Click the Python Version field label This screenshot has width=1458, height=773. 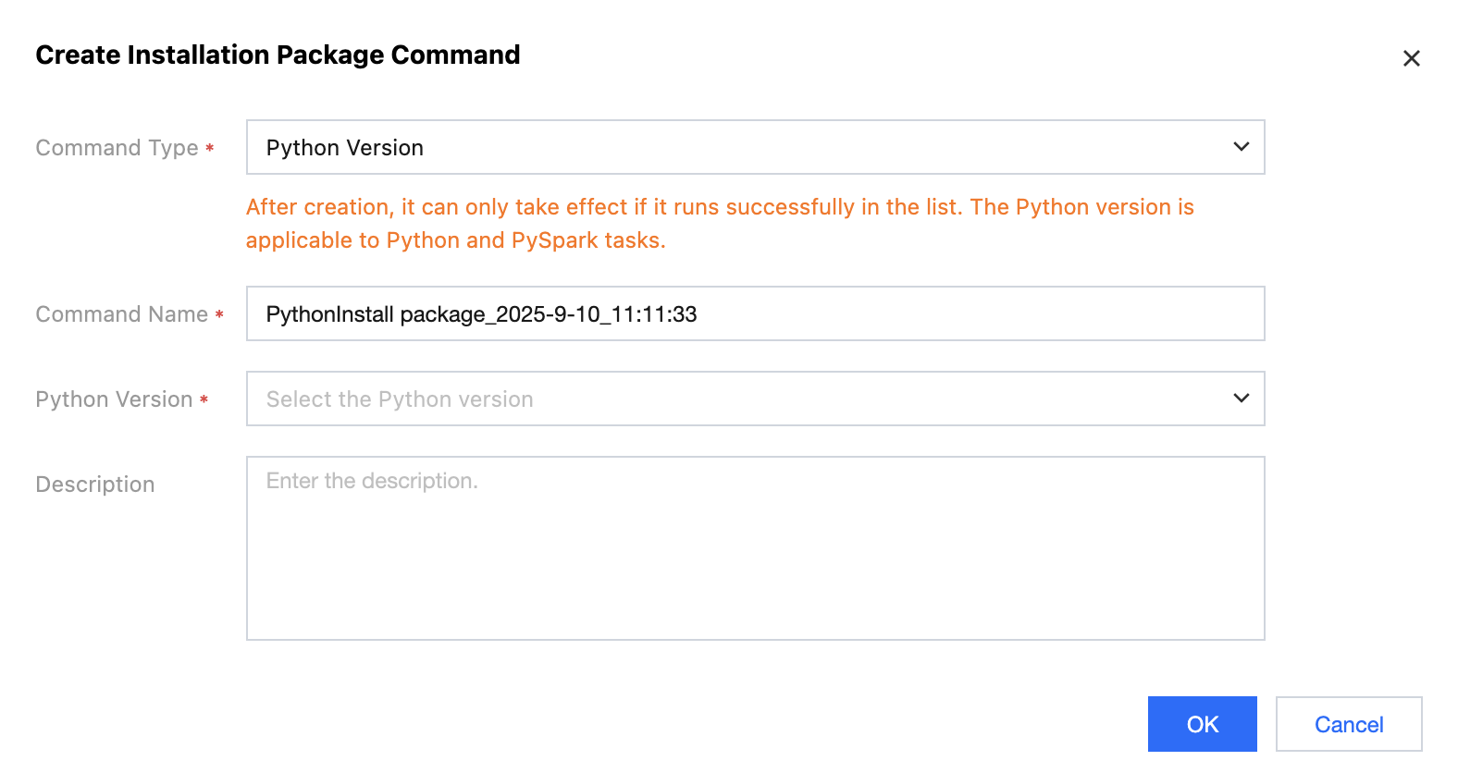click(x=114, y=399)
